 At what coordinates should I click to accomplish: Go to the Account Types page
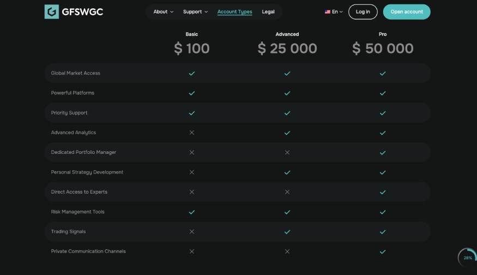click(x=234, y=11)
